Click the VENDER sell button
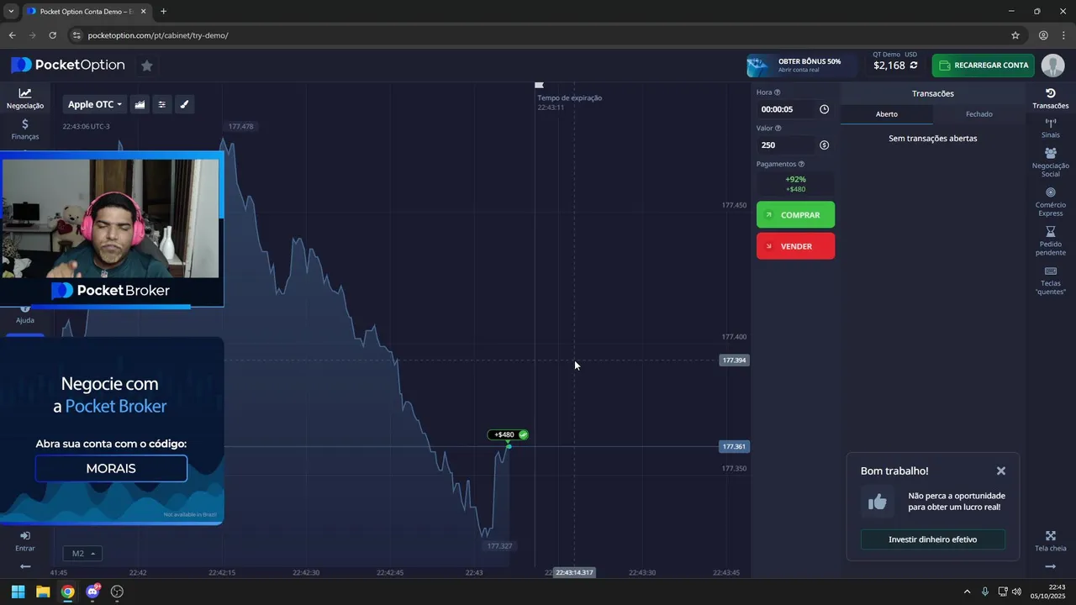The width and height of the screenshot is (1076, 605). coord(795,246)
